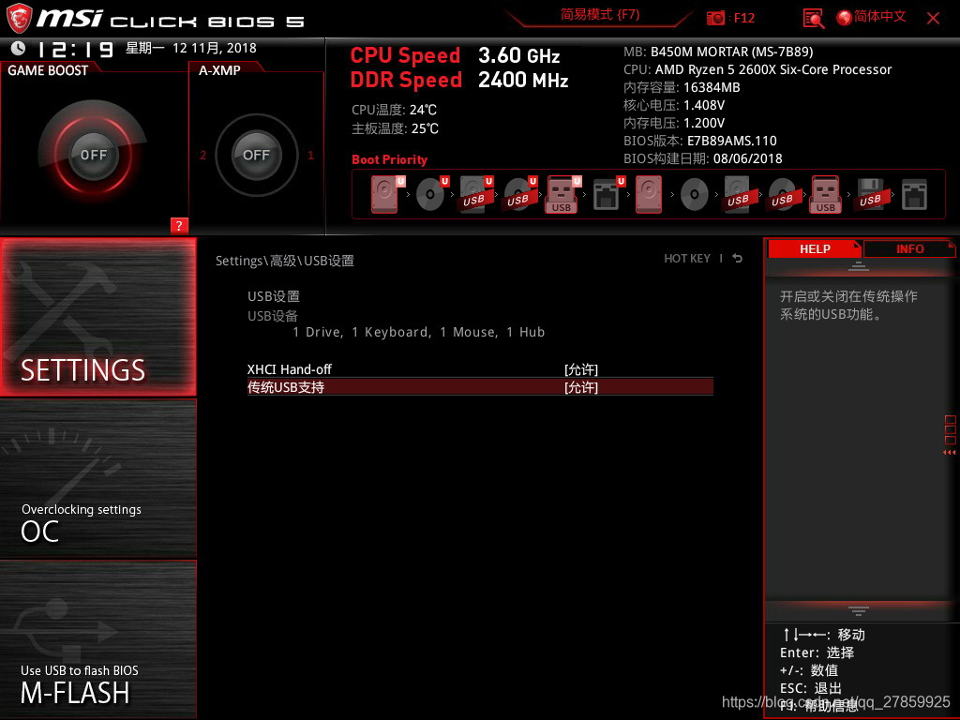Viewport: 960px width, 720px height.
Task: Click the date 星期一 12 11月, 2018
Action: (191, 48)
